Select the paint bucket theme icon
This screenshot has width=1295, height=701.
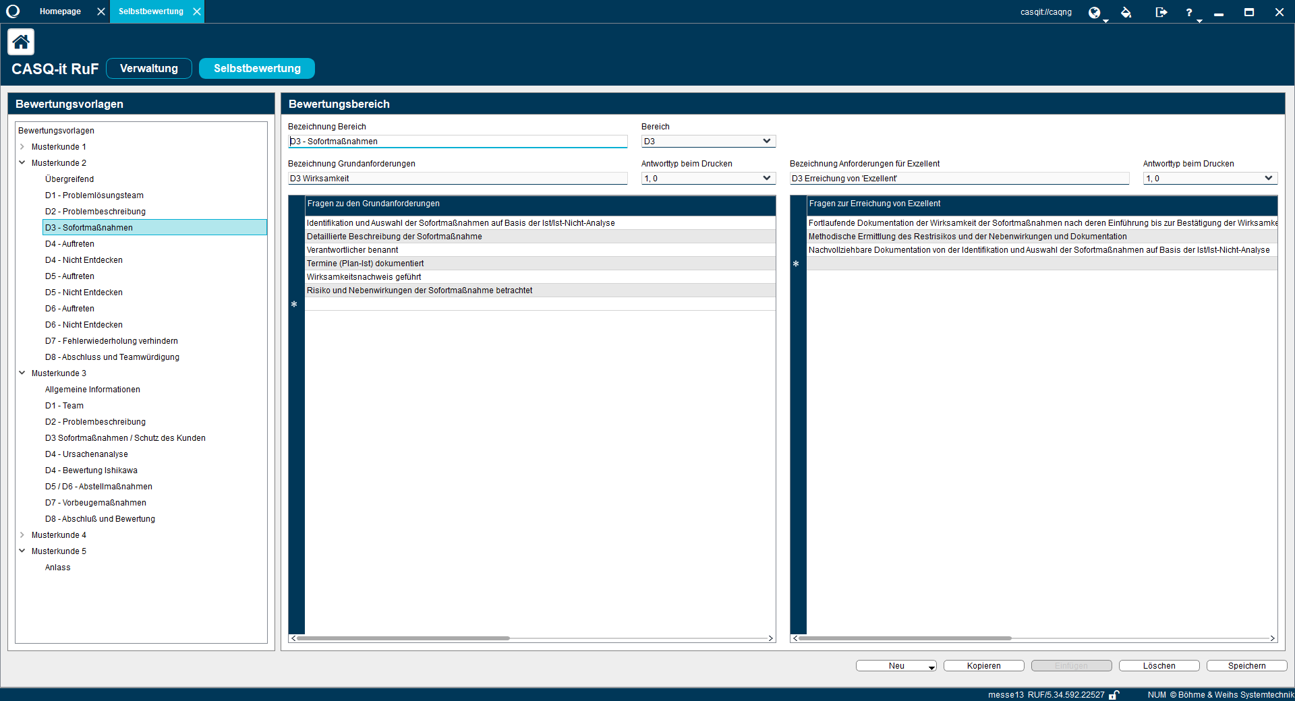tap(1126, 11)
